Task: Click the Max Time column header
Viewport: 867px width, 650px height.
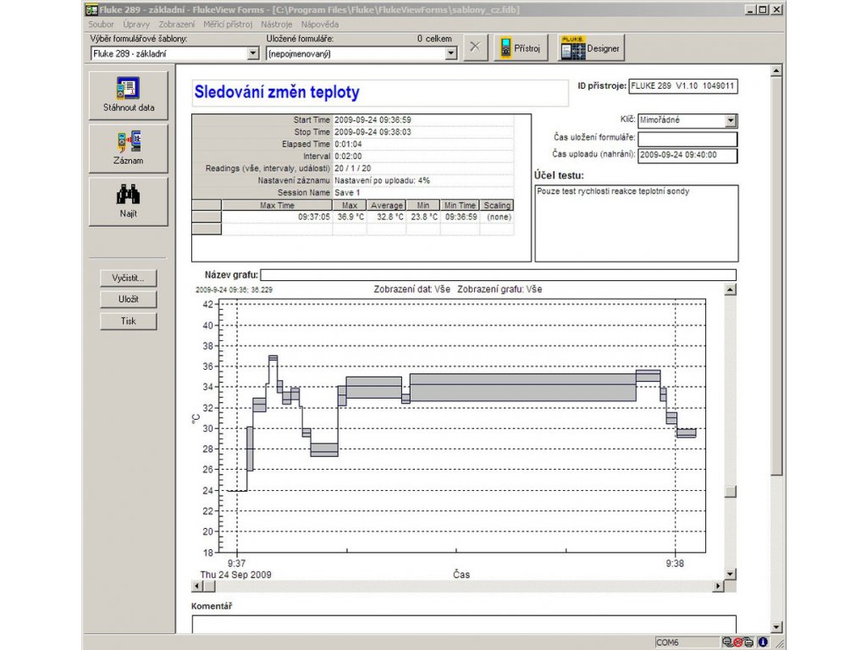Action: [x=277, y=205]
